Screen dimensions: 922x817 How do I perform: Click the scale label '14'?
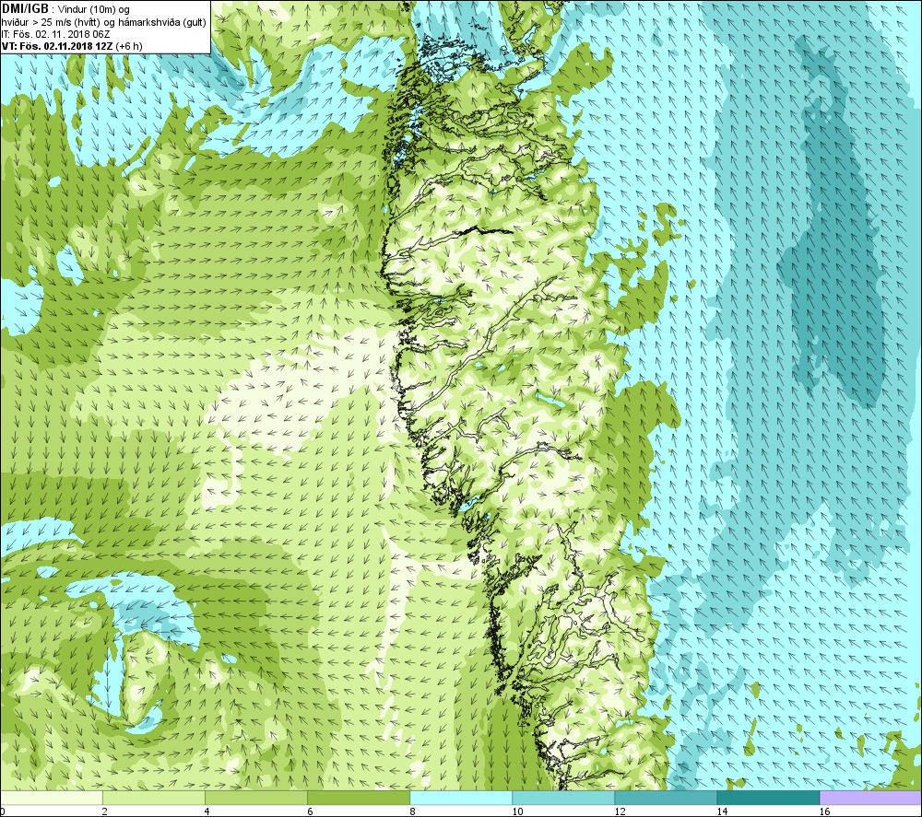click(722, 811)
